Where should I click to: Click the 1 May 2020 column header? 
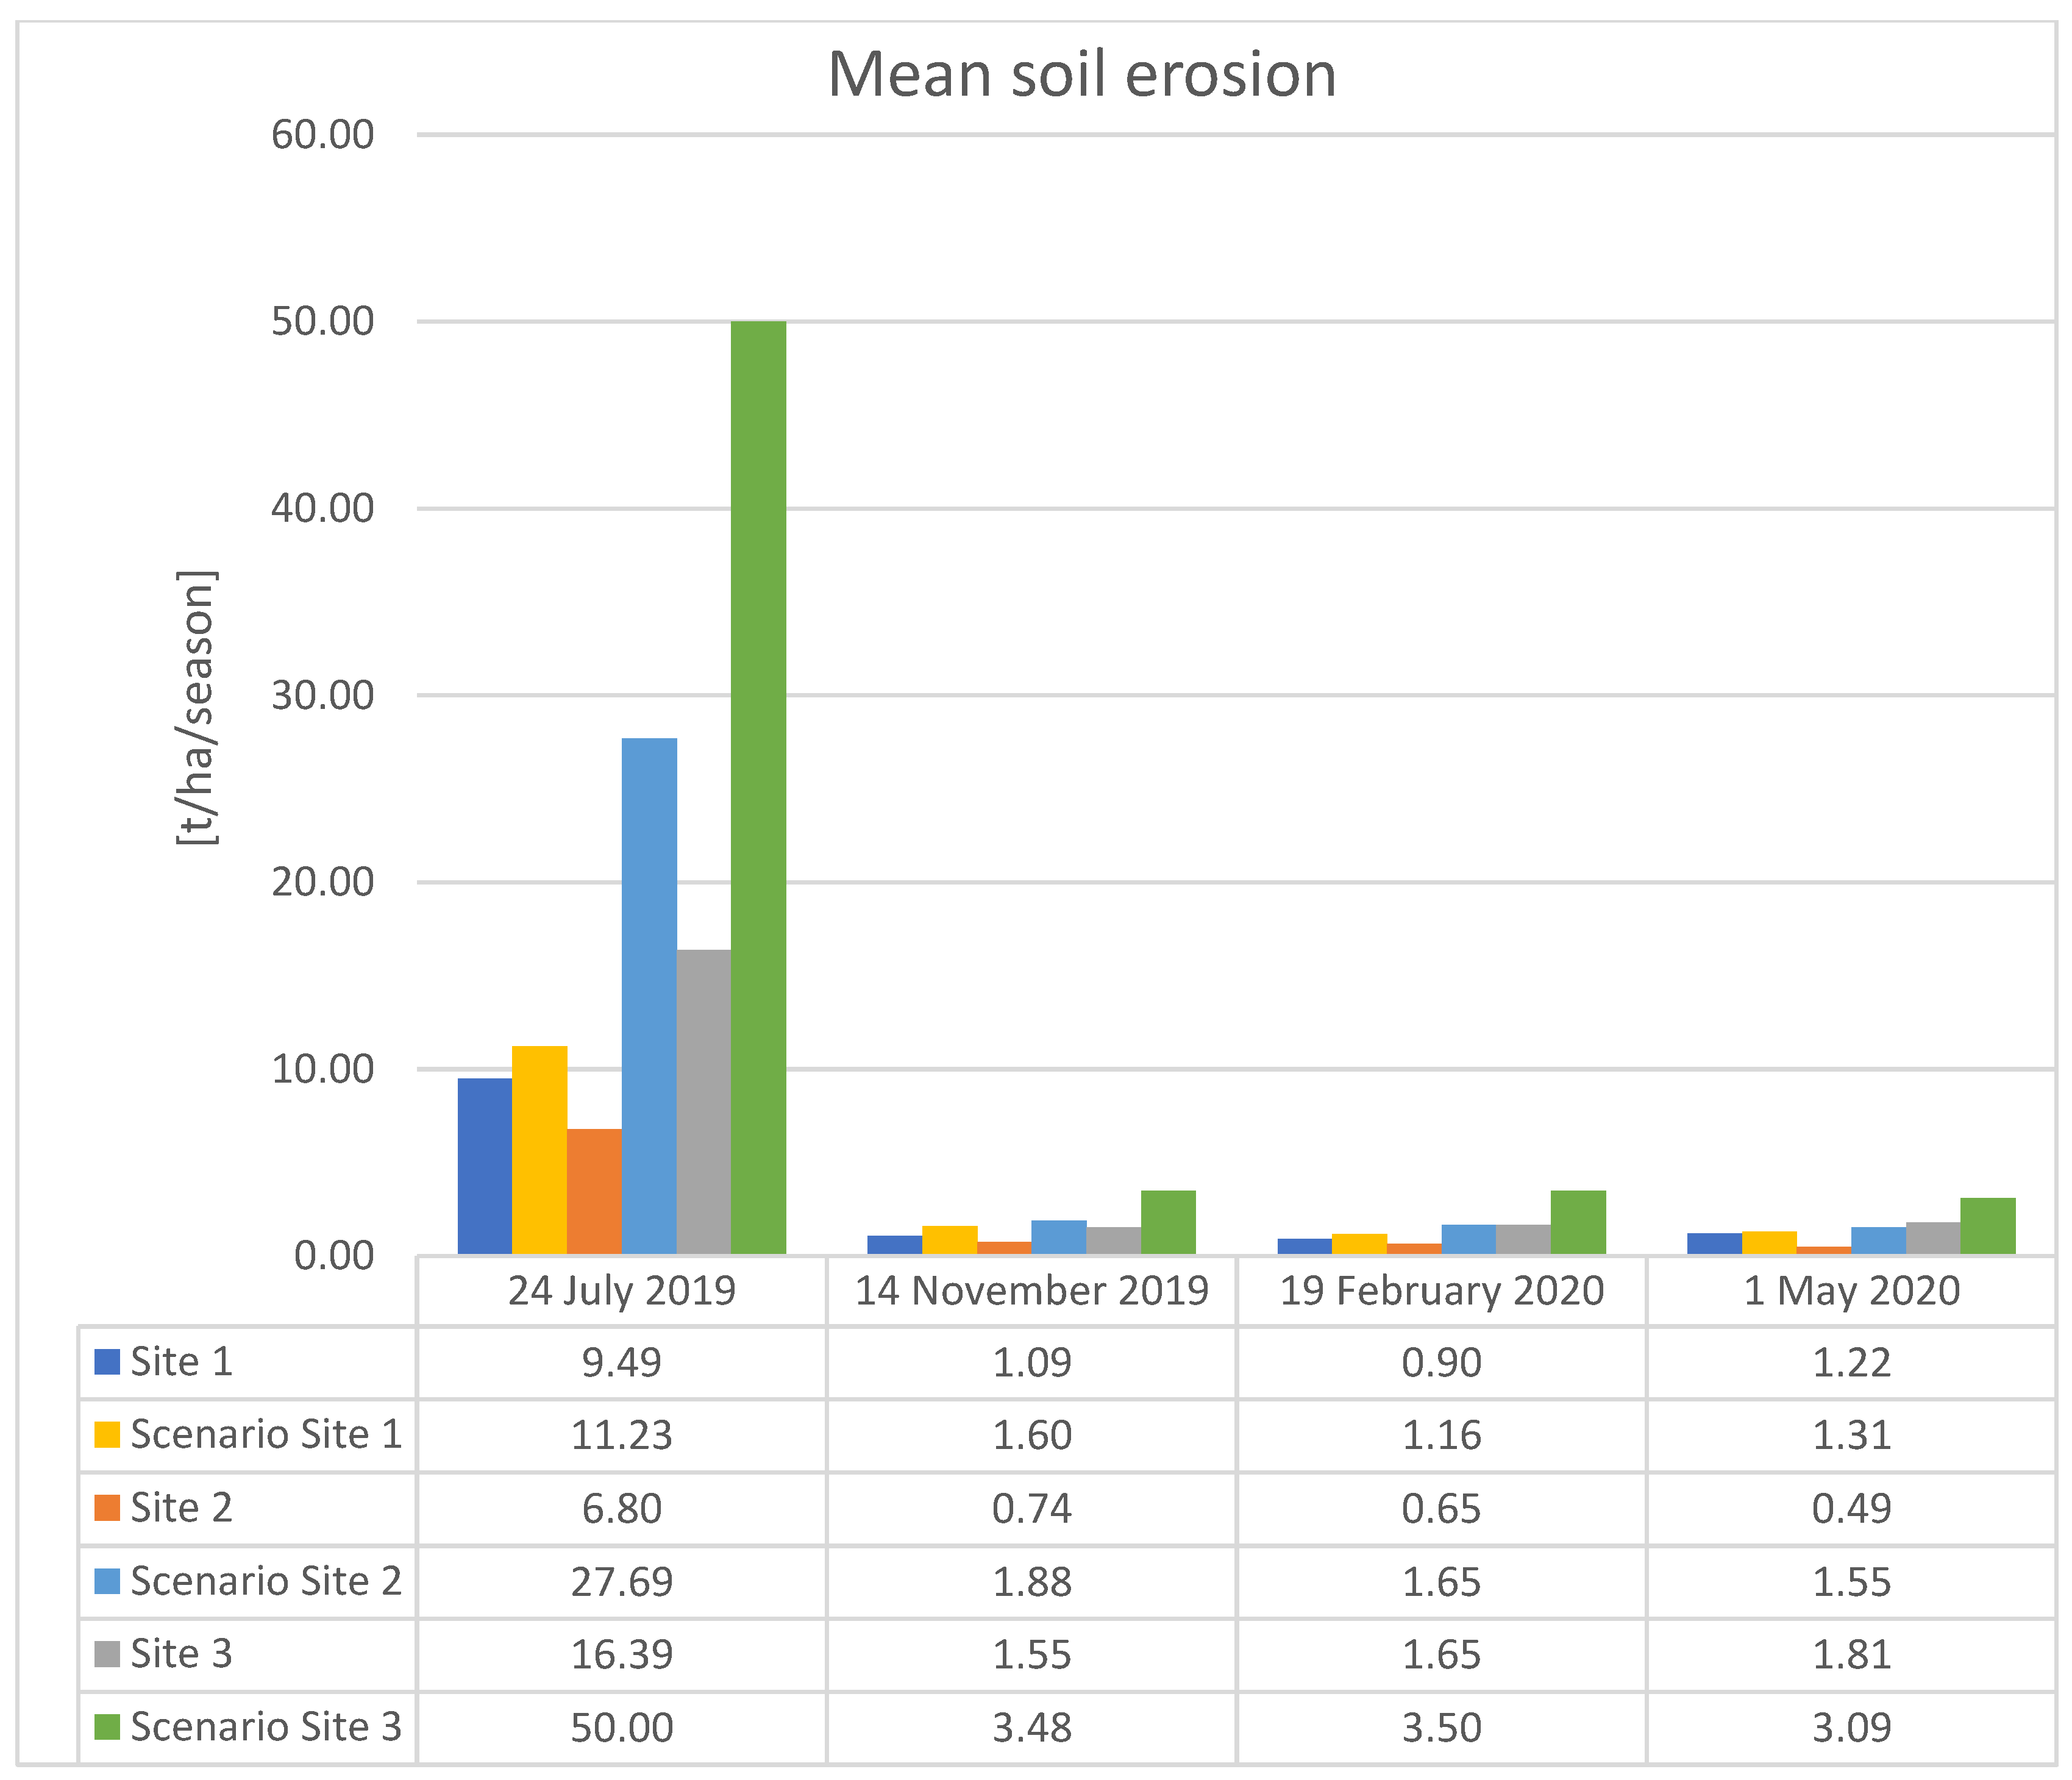(x=1851, y=1291)
